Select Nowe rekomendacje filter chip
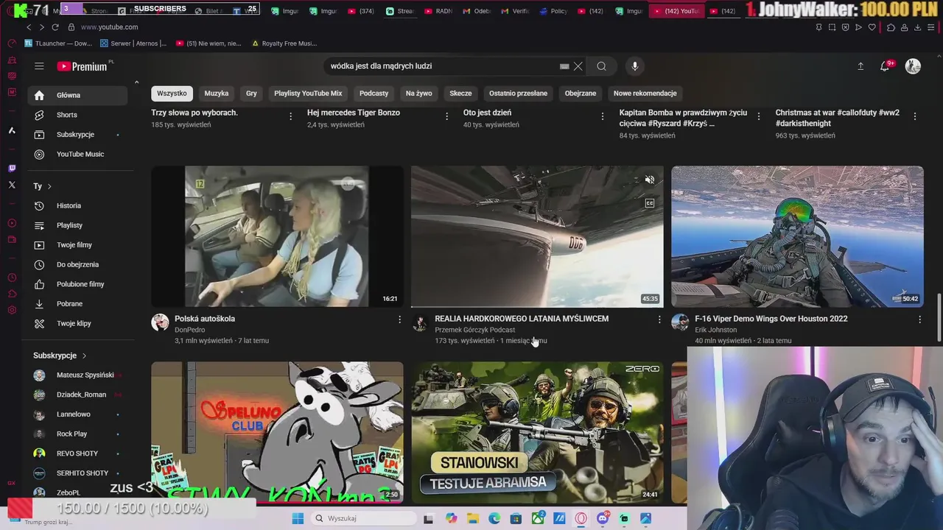 tap(645, 93)
